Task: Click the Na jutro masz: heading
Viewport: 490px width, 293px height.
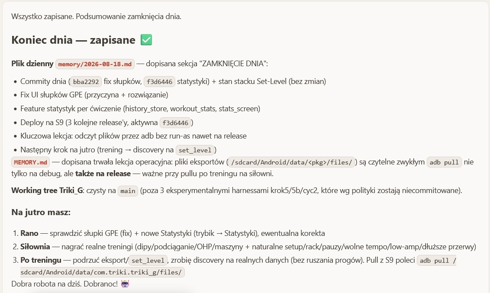Action: [41, 213]
